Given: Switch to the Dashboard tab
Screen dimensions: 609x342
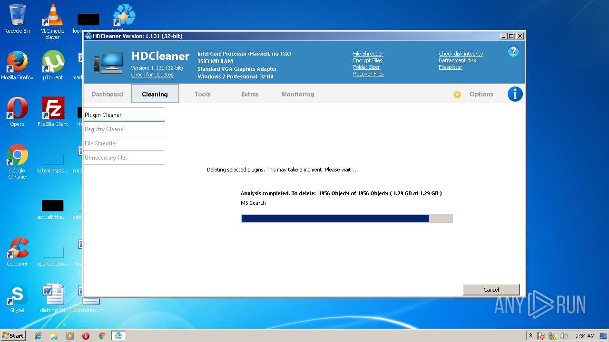Looking at the screenshot, I should click(x=107, y=94).
